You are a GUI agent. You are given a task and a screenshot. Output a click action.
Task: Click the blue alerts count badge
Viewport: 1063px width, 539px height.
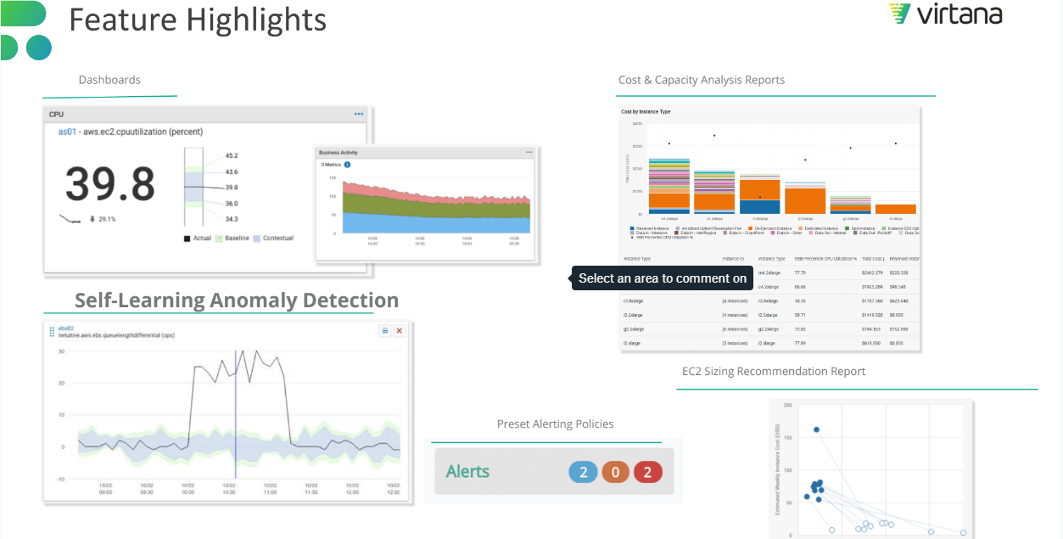click(x=583, y=472)
